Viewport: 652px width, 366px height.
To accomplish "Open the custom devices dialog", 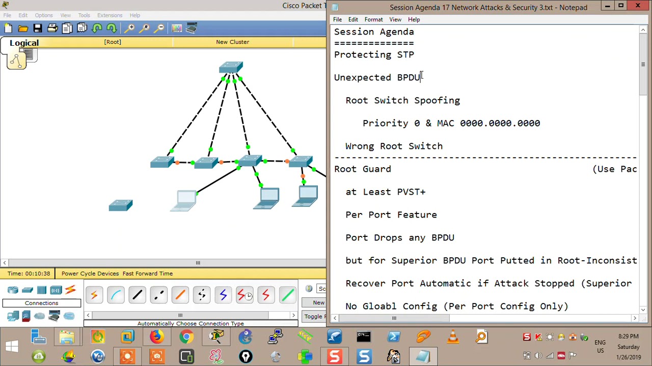I will (x=192, y=28).
